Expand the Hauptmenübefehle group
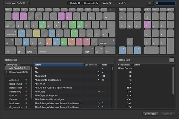 (7, 72)
